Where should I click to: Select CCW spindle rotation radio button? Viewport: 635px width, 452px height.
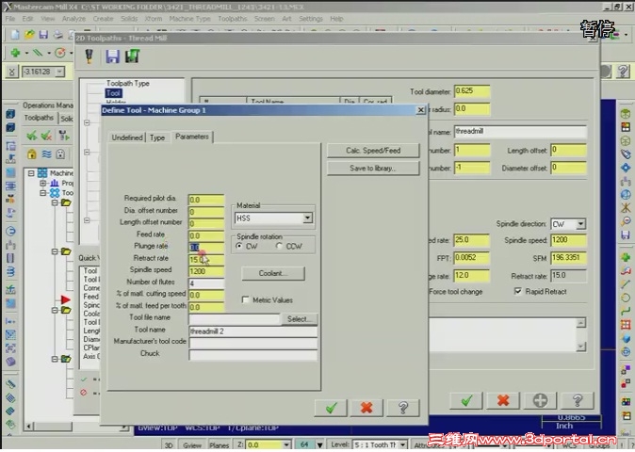pos(279,246)
